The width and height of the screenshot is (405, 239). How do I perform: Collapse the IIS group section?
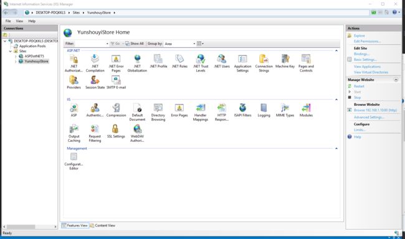point(336,100)
